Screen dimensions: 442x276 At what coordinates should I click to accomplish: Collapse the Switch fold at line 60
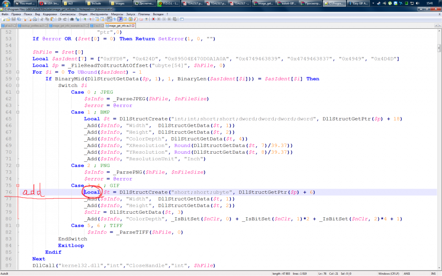[18, 85]
